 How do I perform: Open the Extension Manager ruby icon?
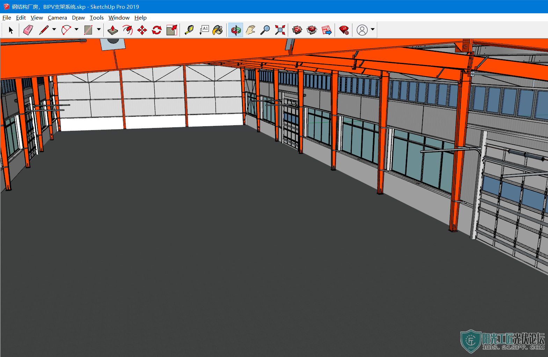(x=344, y=30)
